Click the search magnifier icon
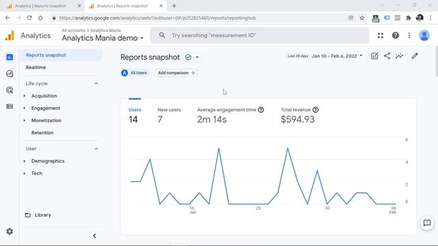Image resolution: width=438 pixels, height=246 pixels. coord(162,36)
